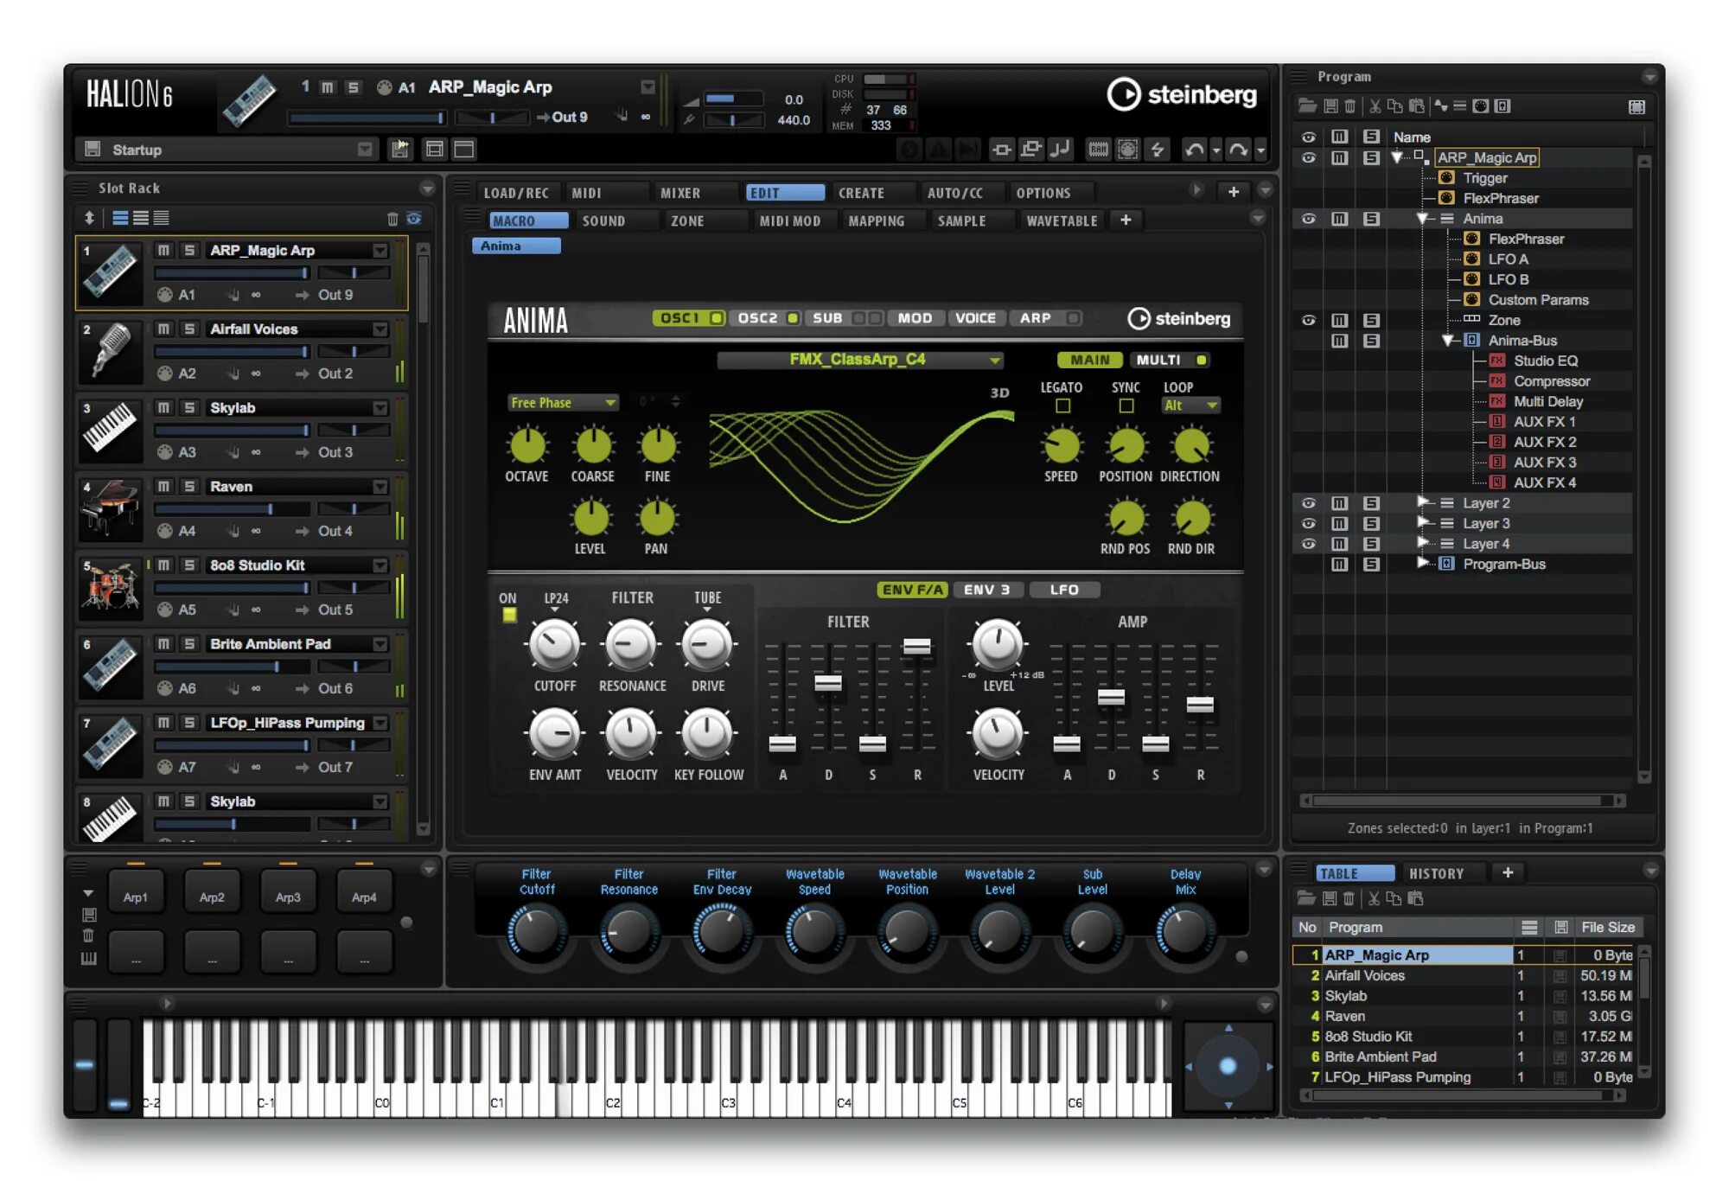Open the WAVETABLE sub-tab

click(1061, 221)
